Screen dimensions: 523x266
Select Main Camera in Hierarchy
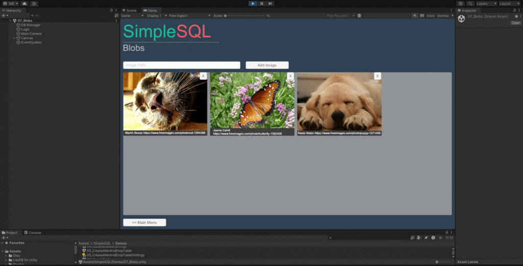click(x=29, y=34)
